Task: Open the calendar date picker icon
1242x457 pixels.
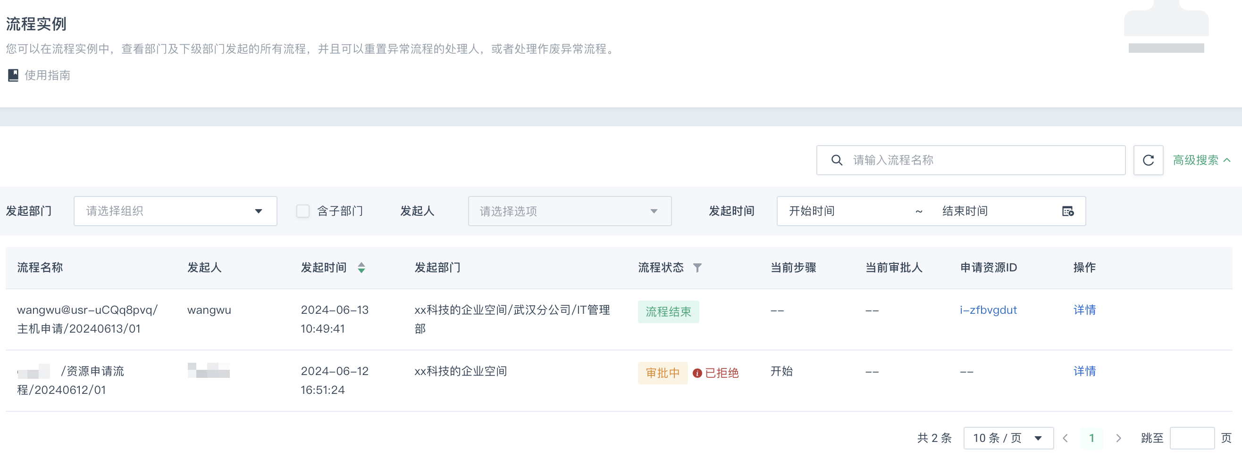Action: point(1067,212)
